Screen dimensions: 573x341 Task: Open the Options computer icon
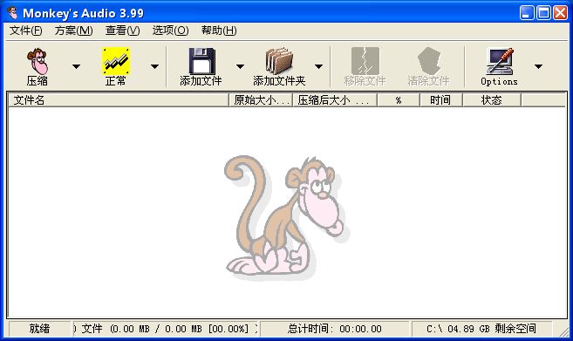click(x=500, y=61)
